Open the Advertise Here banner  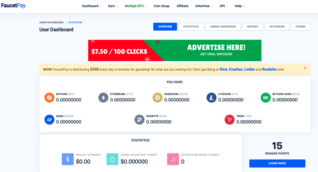pos(175,50)
